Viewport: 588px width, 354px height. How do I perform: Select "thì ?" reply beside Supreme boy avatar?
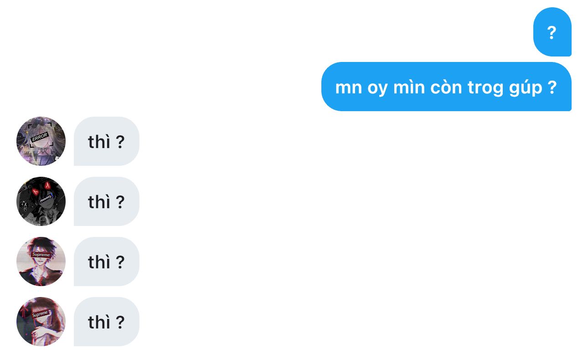point(107,262)
